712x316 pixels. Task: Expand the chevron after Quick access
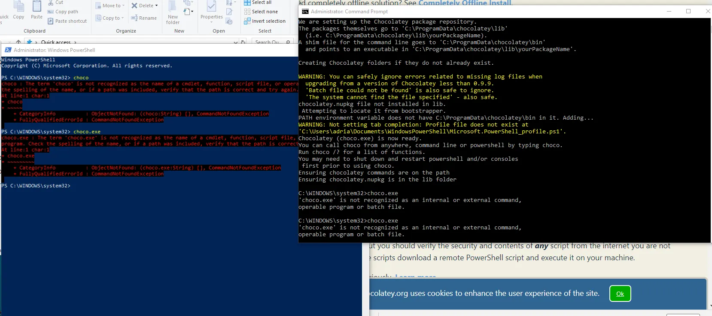(75, 42)
